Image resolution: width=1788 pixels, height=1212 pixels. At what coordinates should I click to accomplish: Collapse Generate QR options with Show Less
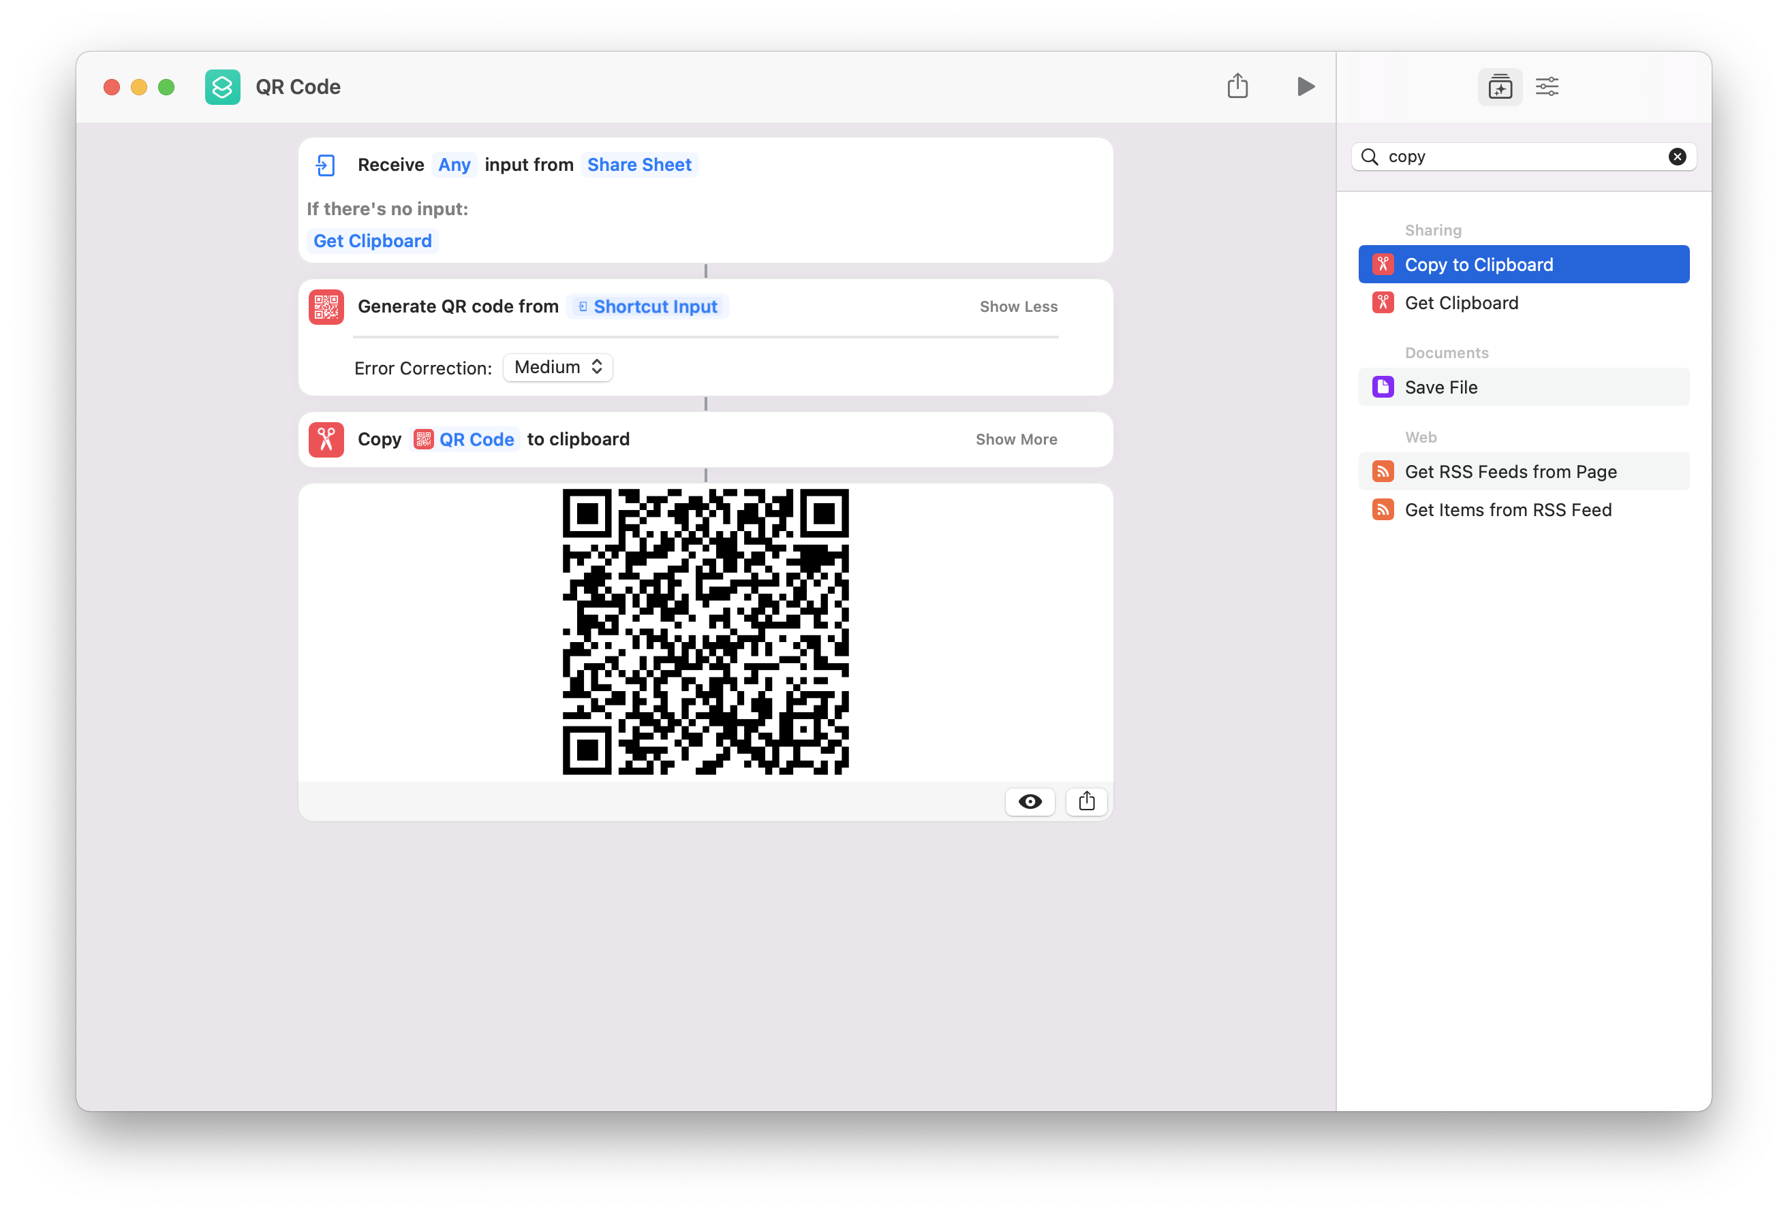tap(1019, 307)
